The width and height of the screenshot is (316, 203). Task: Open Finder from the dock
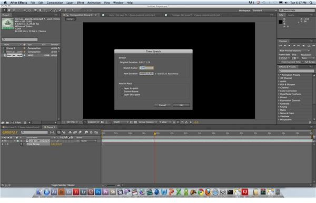click(x=39, y=192)
